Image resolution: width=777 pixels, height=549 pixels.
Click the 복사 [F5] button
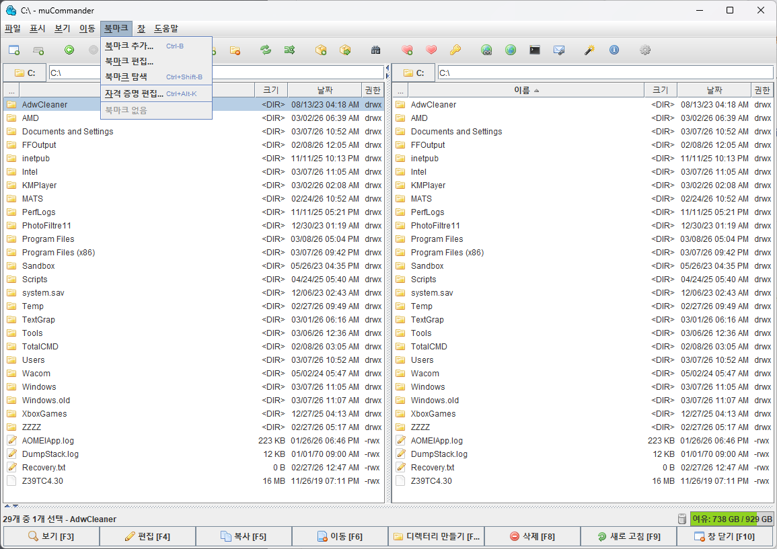point(244,536)
